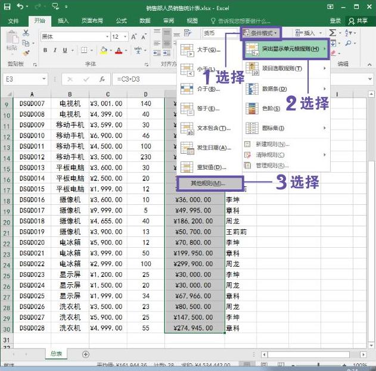Toggle Bold formatting button
The height and width of the screenshot is (371, 376).
point(45,51)
